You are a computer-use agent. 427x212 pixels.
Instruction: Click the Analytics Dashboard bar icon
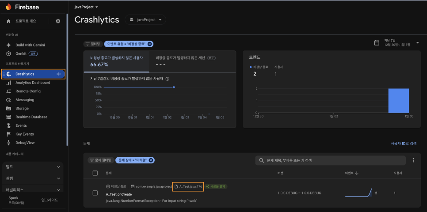coord(9,83)
